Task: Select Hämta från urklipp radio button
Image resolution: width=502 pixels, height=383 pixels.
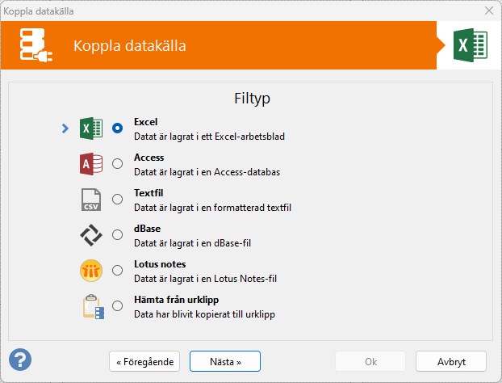Action: [118, 305]
